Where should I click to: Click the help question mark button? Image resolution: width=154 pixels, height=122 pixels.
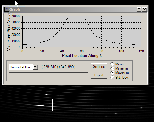coord(139,9)
